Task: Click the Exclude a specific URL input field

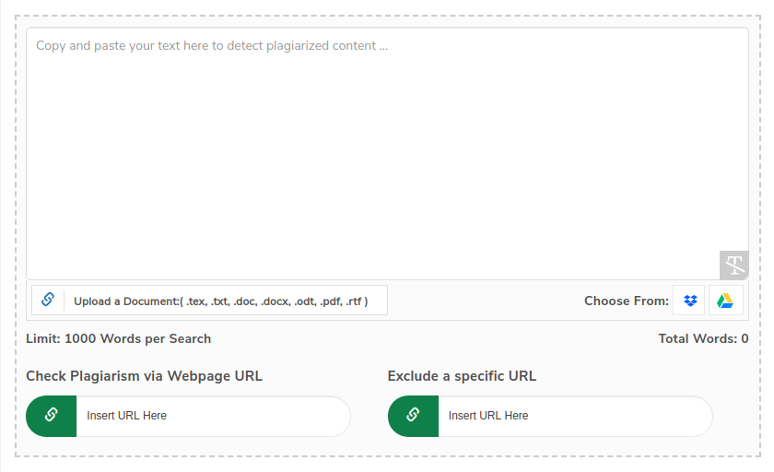Action: point(575,416)
